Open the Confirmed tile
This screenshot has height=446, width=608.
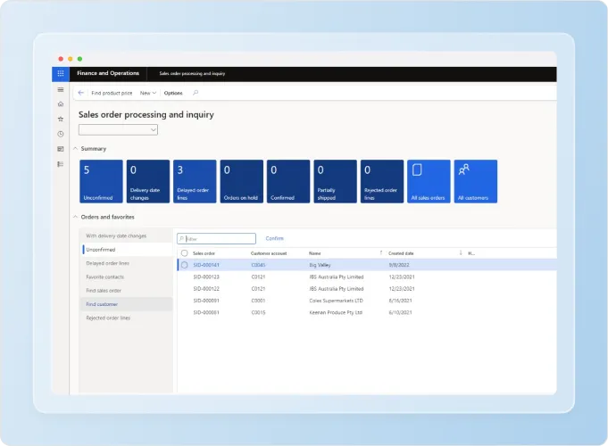[x=288, y=181]
